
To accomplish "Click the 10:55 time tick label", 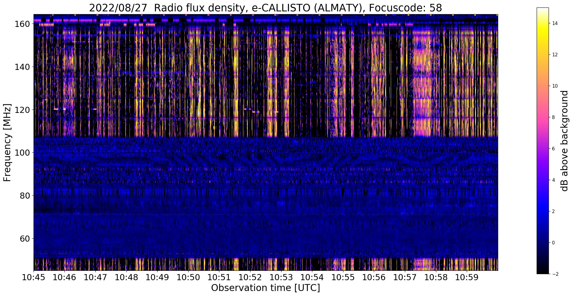I will point(343,277).
